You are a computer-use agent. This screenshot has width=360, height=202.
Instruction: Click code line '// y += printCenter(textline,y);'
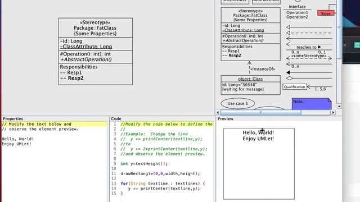click(x=161, y=139)
